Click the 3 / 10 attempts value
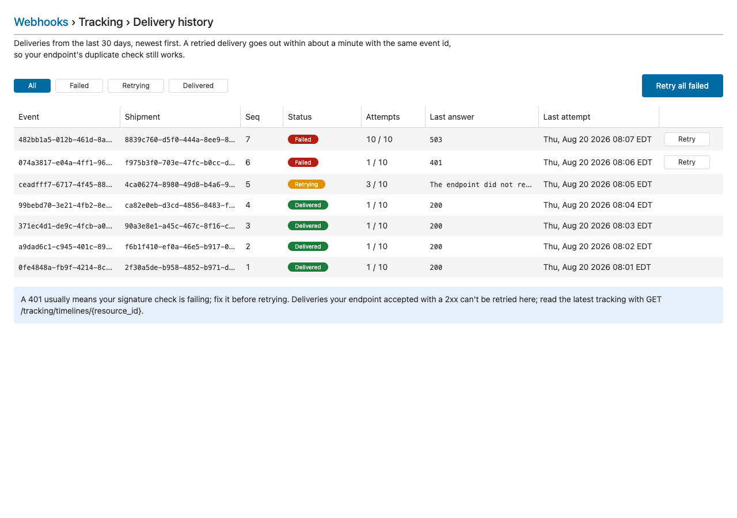The height and width of the screenshot is (518, 737). click(377, 184)
